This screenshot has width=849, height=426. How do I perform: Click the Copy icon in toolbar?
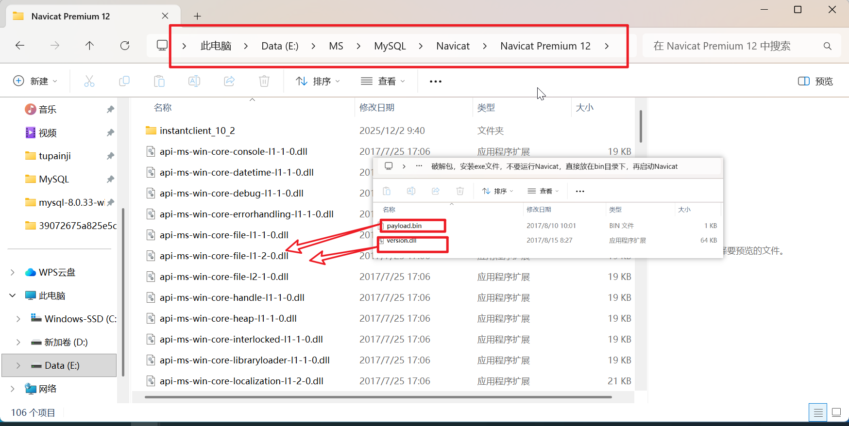[x=124, y=81]
